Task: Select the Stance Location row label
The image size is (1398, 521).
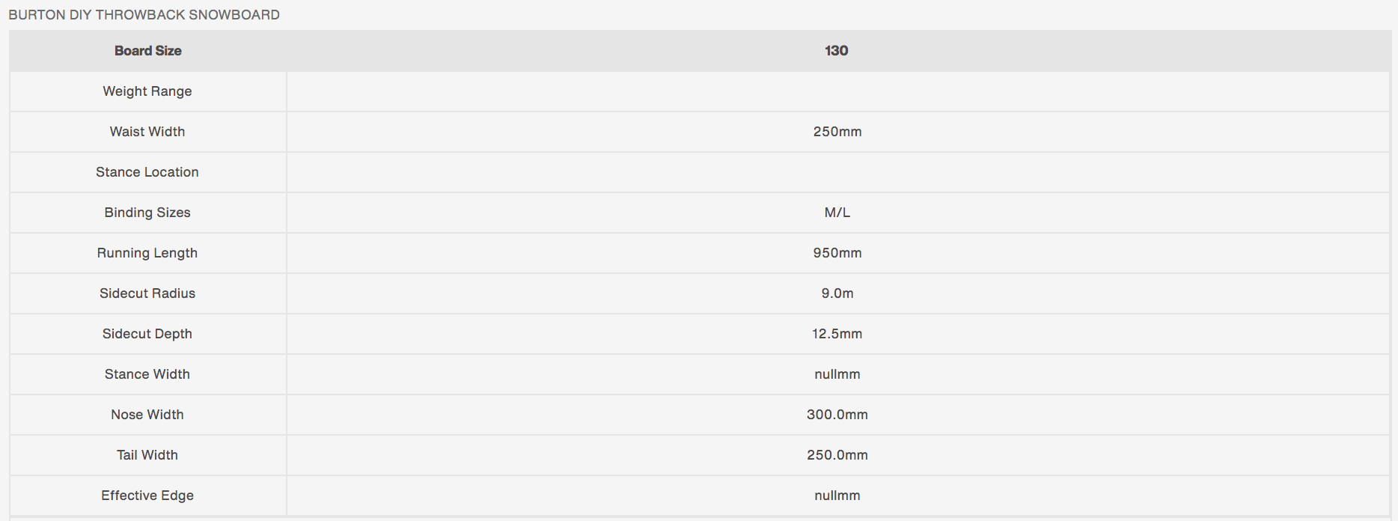Action: pyautogui.click(x=147, y=172)
